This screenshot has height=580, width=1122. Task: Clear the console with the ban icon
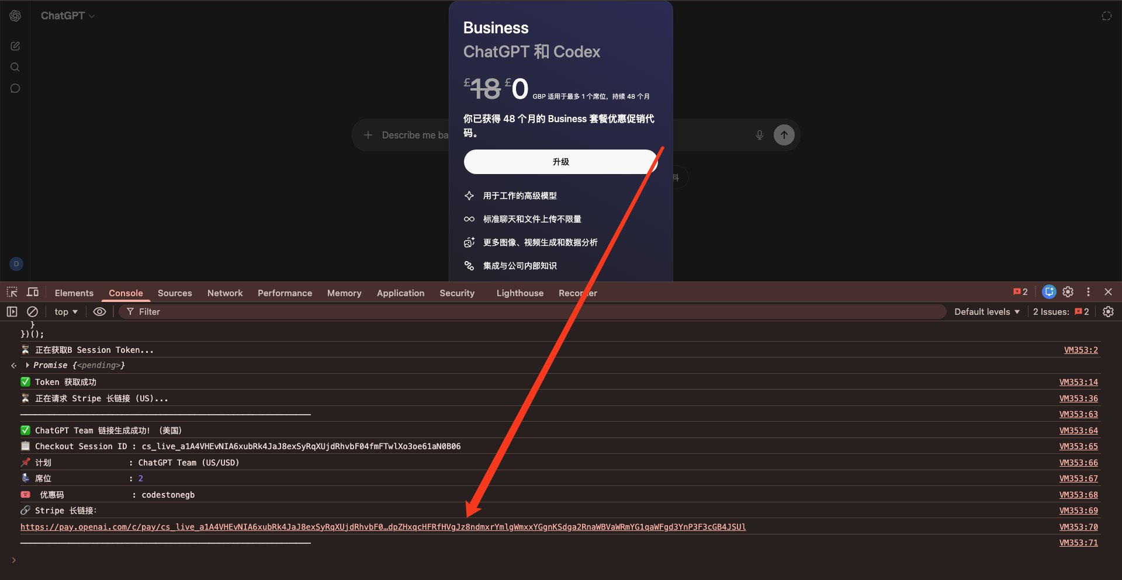pyautogui.click(x=33, y=312)
